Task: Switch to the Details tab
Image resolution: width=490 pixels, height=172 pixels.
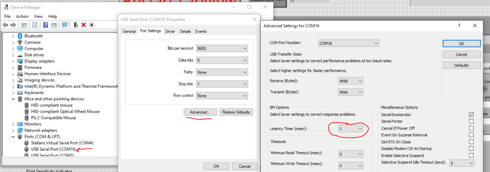Action: coord(185,31)
